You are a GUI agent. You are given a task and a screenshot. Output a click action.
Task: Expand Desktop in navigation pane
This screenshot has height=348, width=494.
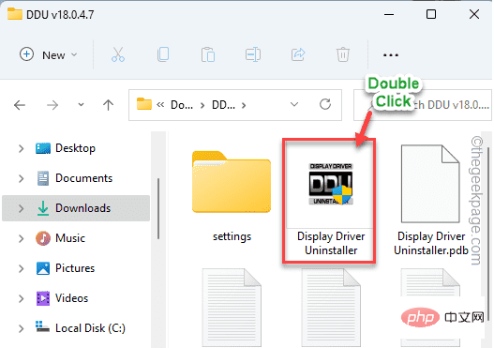click(x=22, y=148)
